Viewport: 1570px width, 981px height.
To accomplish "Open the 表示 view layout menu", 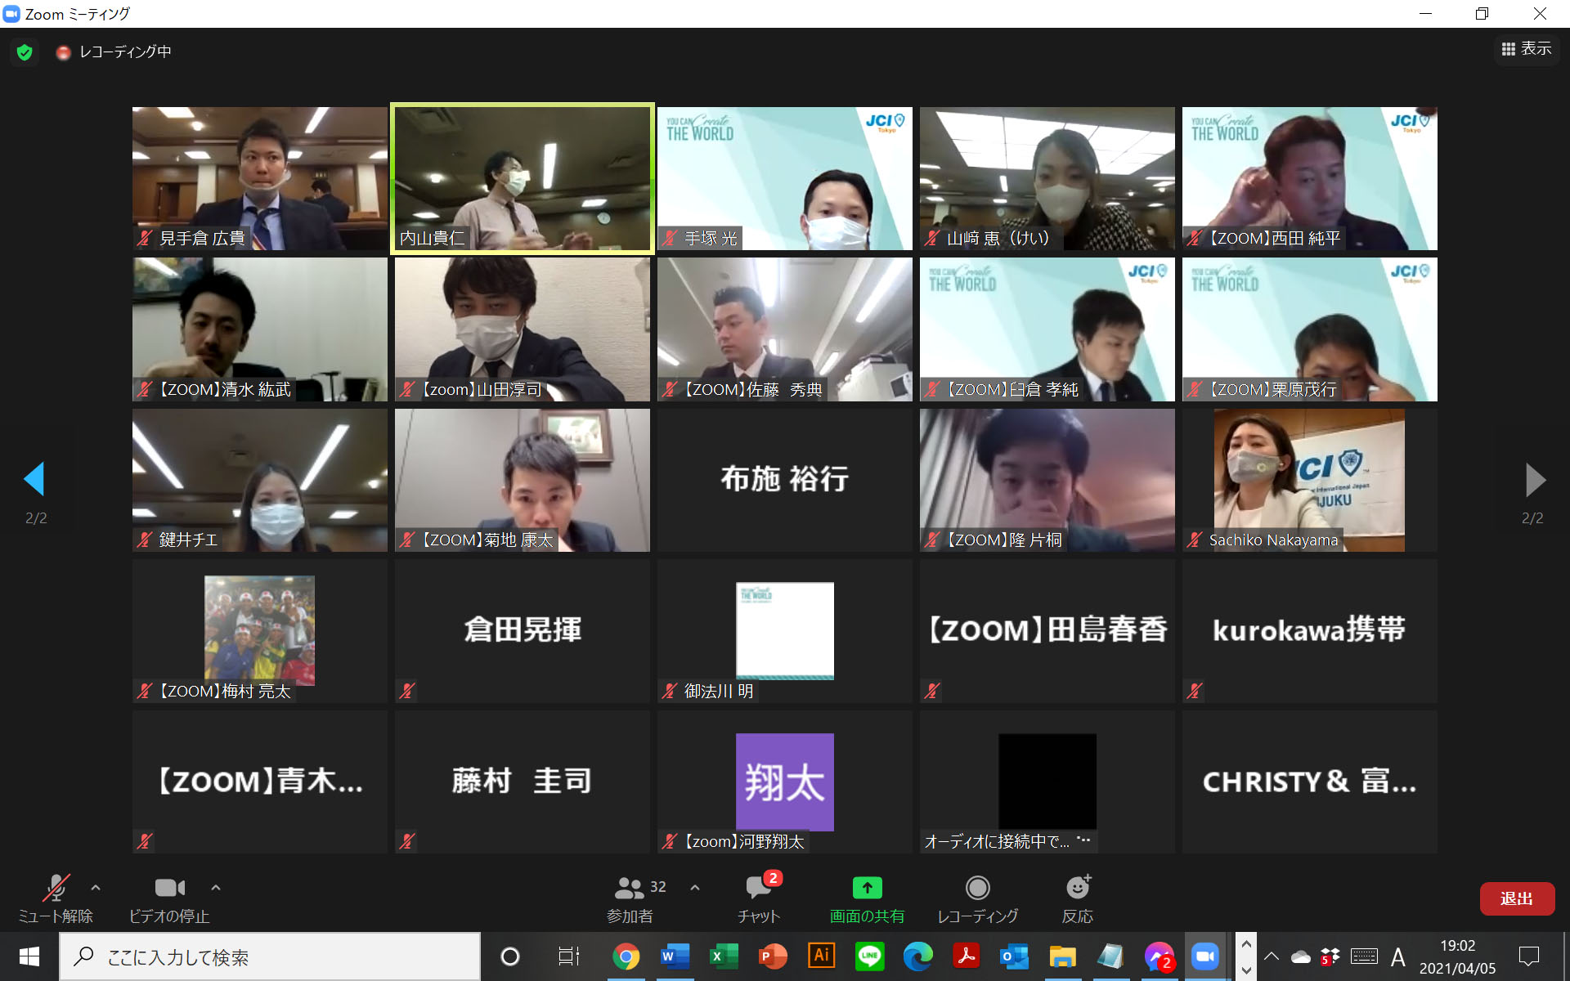I will pyautogui.click(x=1527, y=49).
